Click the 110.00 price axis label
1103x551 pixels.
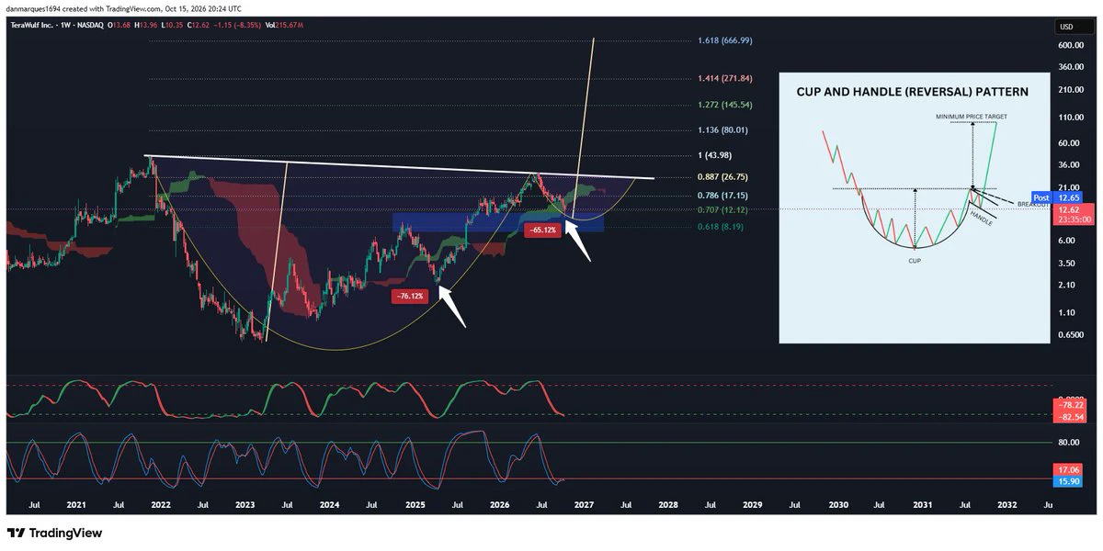coord(1069,118)
